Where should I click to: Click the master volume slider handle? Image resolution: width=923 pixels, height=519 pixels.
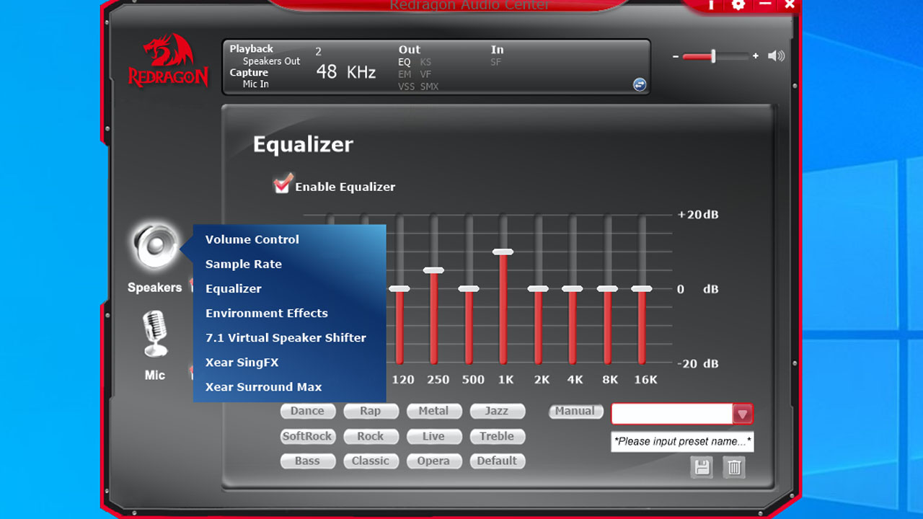[712, 56]
